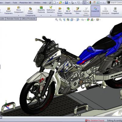122x122 pixels.
Task: Click Show Hidden Components
Action: (30, 12)
